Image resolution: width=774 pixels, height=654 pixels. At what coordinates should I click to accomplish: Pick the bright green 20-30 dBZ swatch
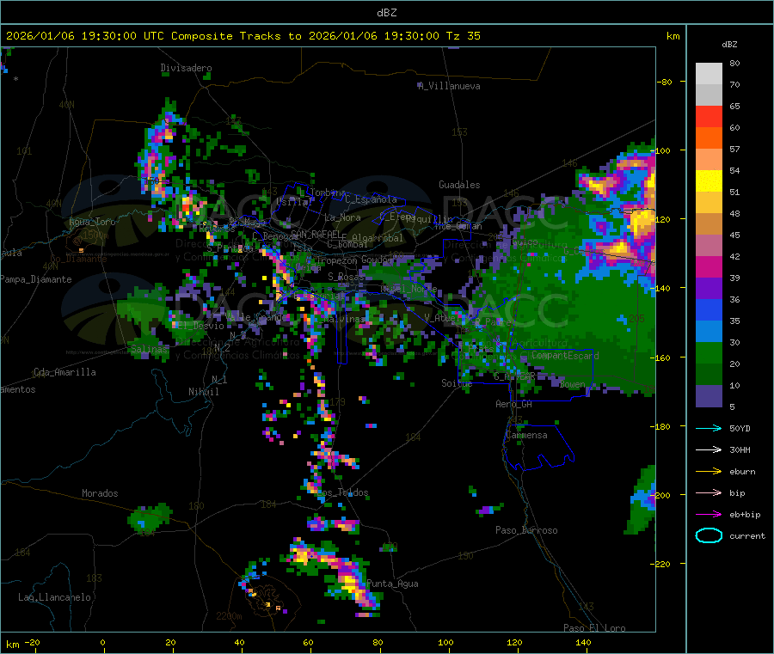(x=709, y=352)
